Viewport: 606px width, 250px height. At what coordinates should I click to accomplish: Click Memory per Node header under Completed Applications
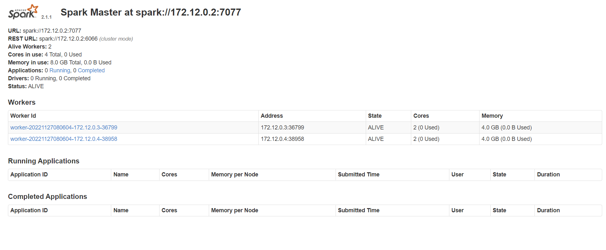tap(235, 210)
